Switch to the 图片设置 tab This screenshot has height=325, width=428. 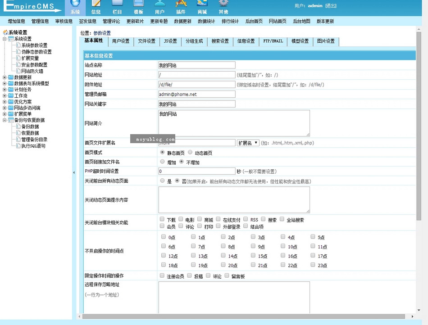coord(326,41)
